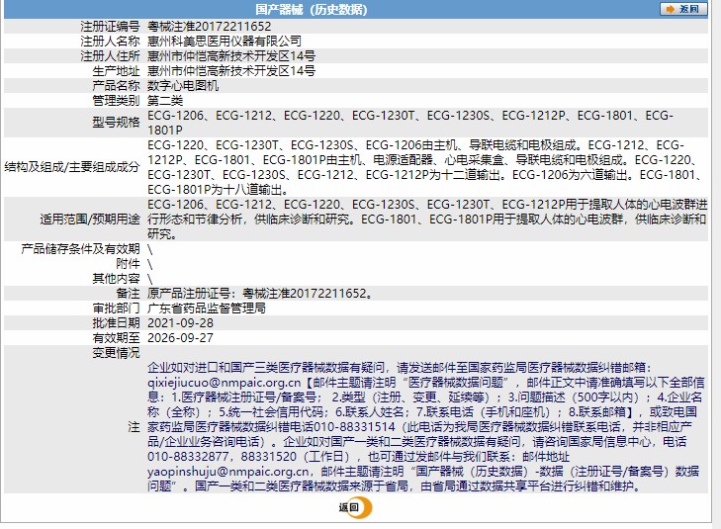Screen dimensions: 721x529
Task: Click the 其他内容 label
Action: coord(116,278)
